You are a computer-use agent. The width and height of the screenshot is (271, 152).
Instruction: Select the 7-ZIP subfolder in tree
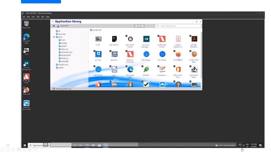pos(62,40)
